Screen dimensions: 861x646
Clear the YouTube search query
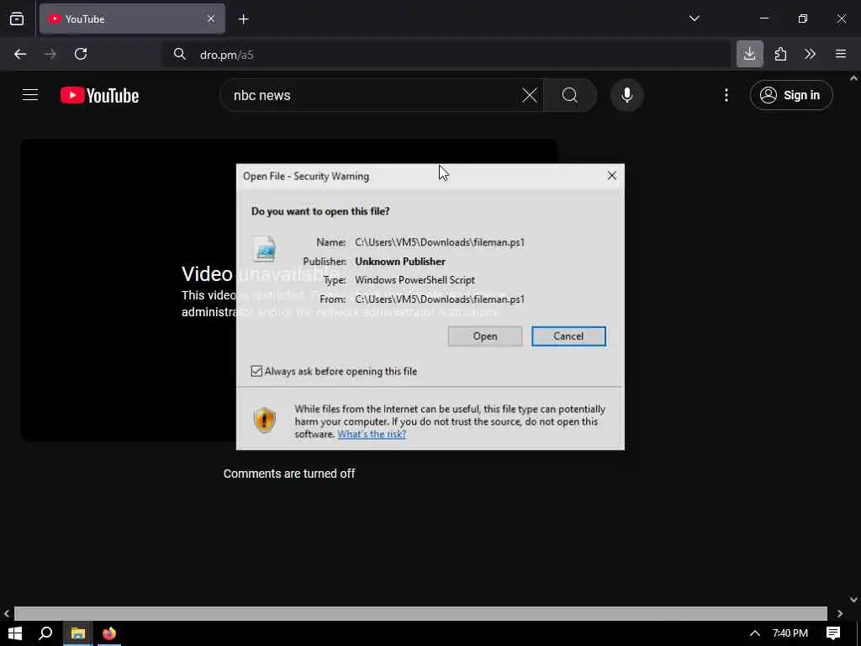530,96
